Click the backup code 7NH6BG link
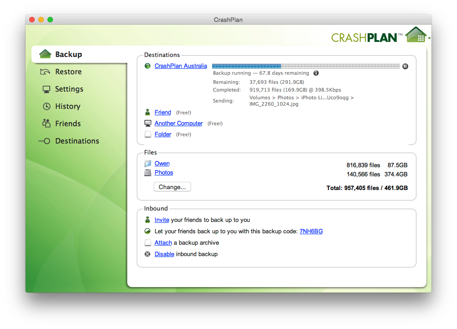The width and height of the screenshot is (457, 329). coord(311,231)
